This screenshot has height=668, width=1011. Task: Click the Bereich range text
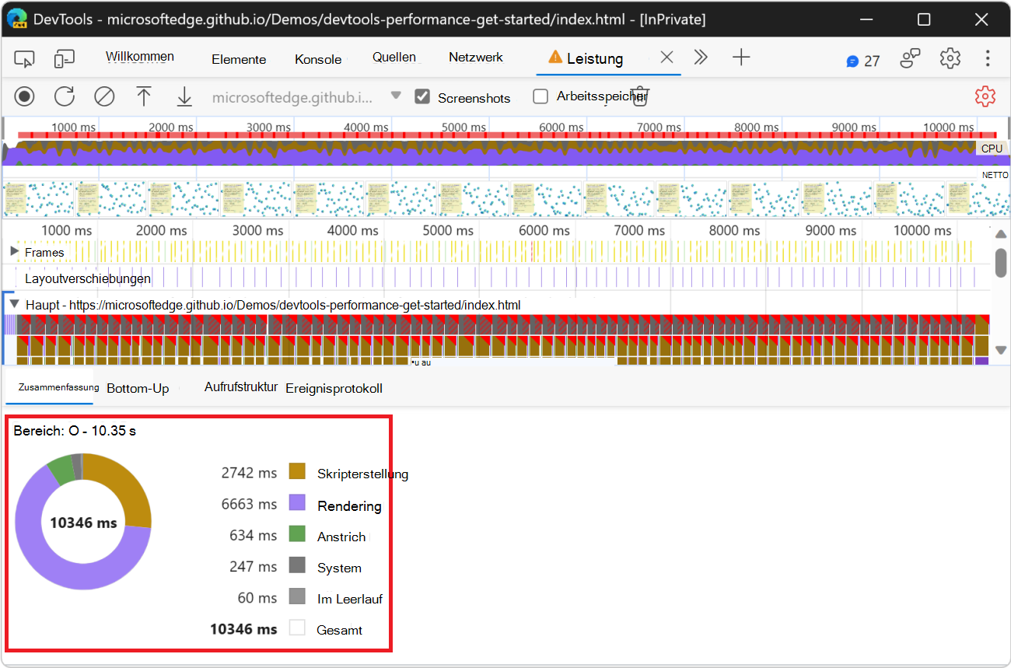pos(75,430)
